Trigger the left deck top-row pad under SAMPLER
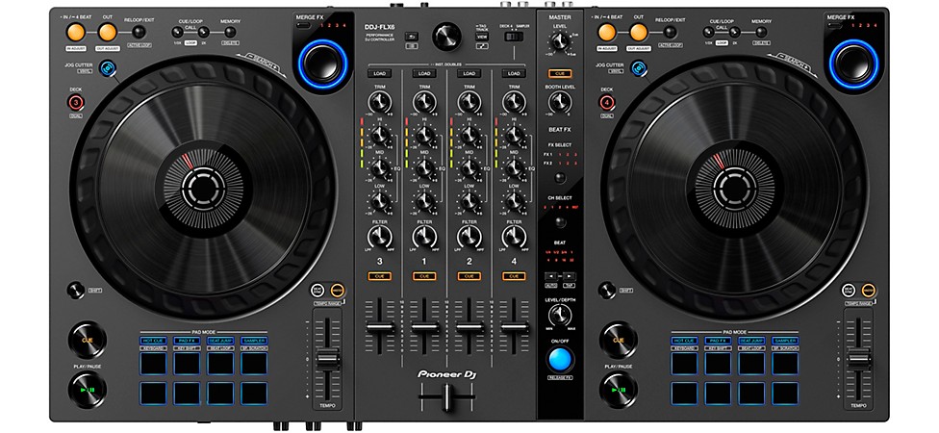Viewport: 939px width, 433px height. coord(254,364)
